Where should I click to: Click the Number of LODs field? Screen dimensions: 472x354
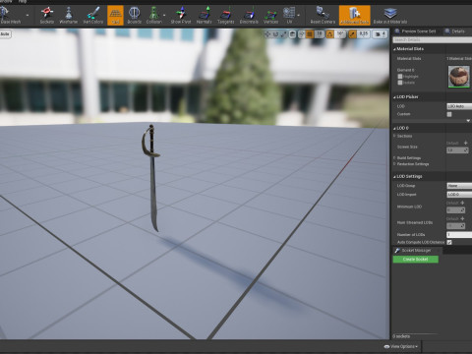459,235
